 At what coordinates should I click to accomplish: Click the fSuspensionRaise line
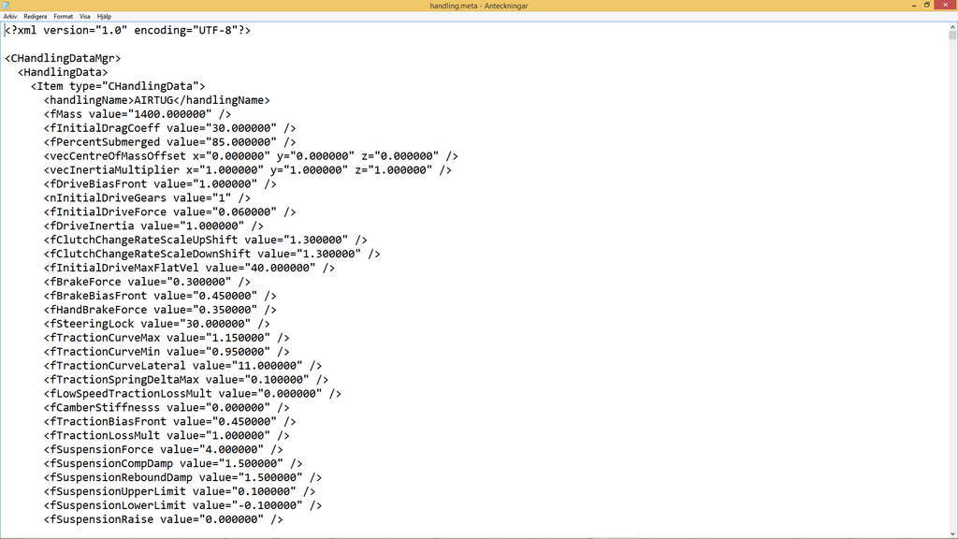pyautogui.click(x=163, y=519)
